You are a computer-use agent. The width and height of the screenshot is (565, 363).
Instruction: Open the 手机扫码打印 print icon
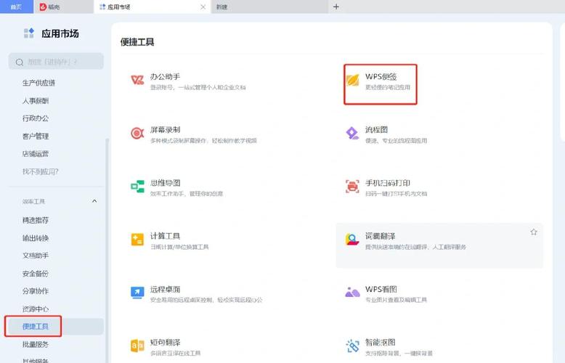point(352,187)
